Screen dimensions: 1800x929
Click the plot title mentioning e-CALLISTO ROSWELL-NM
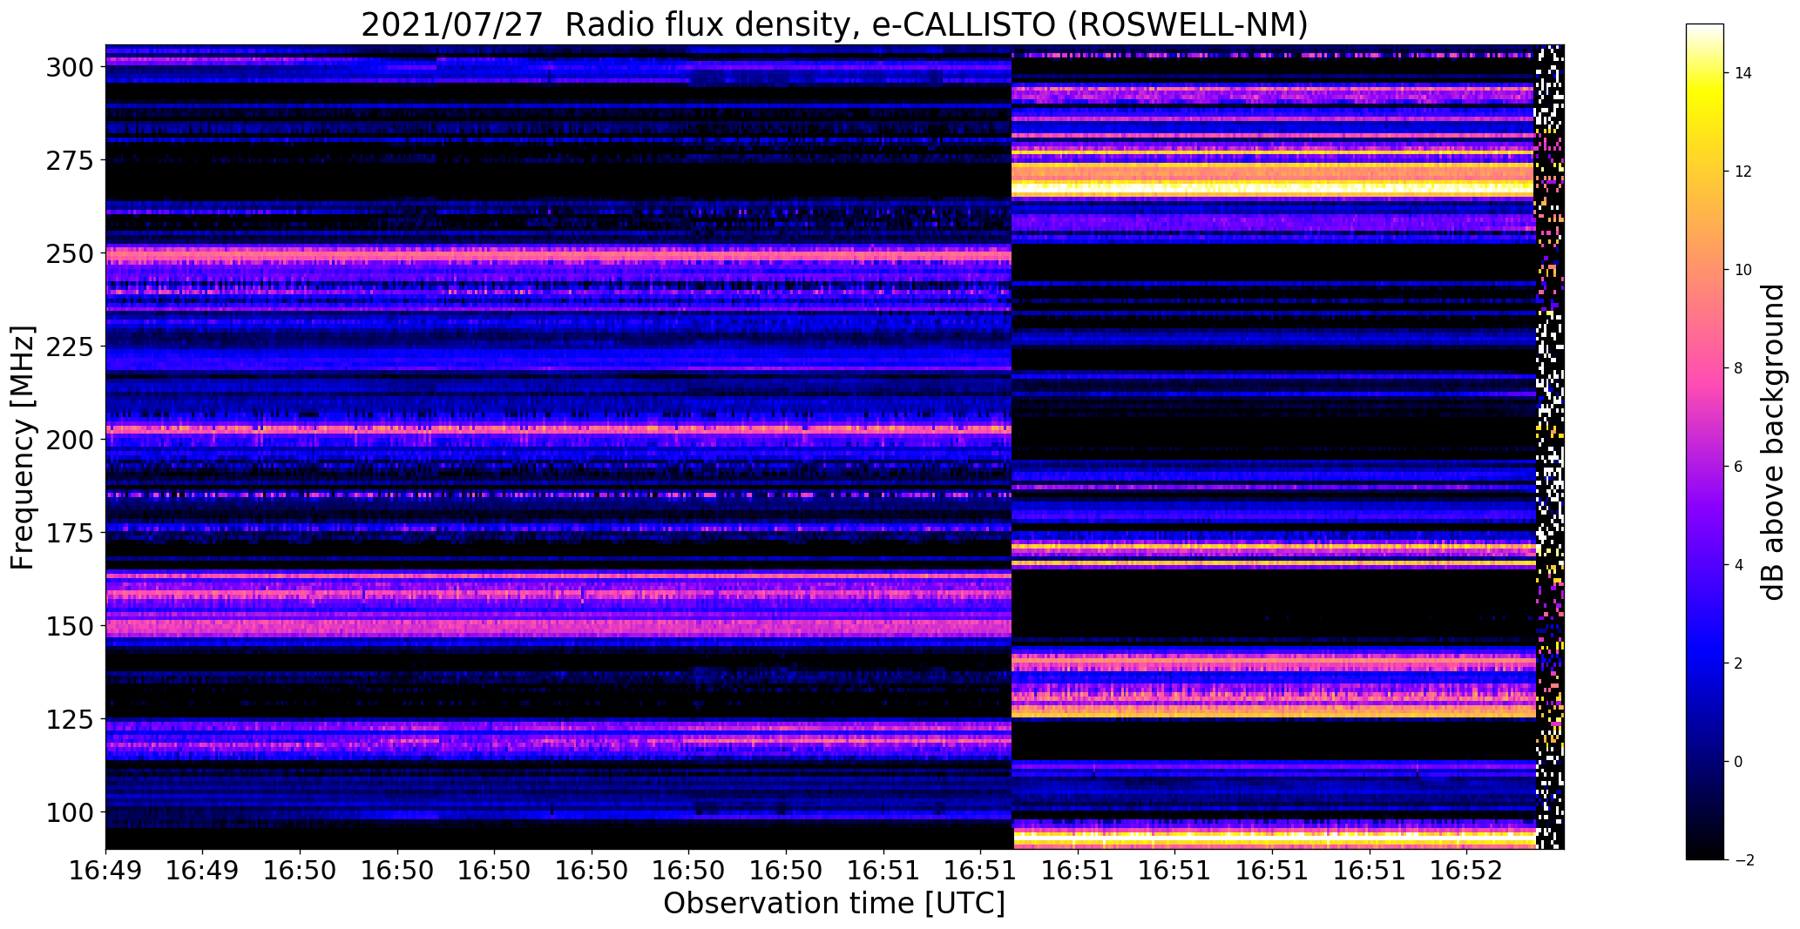click(834, 24)
